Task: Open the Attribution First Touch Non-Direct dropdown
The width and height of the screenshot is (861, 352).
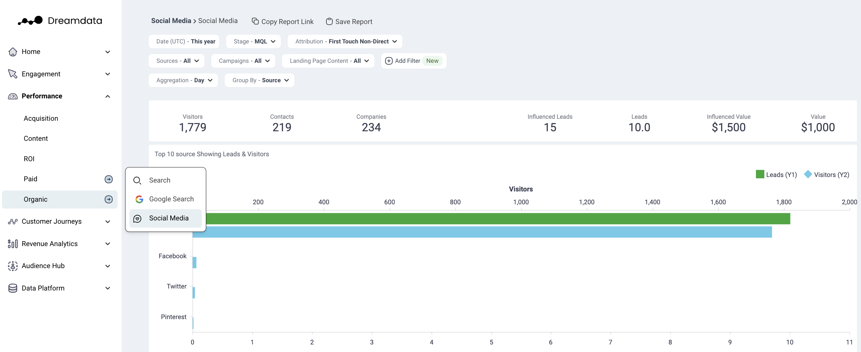Action: 345,41
